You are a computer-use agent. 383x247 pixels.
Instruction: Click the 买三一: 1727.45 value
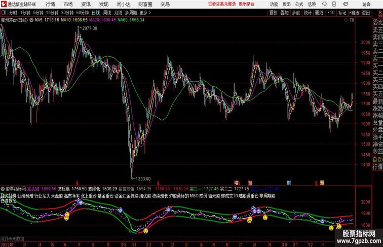[x=204, y=189]
